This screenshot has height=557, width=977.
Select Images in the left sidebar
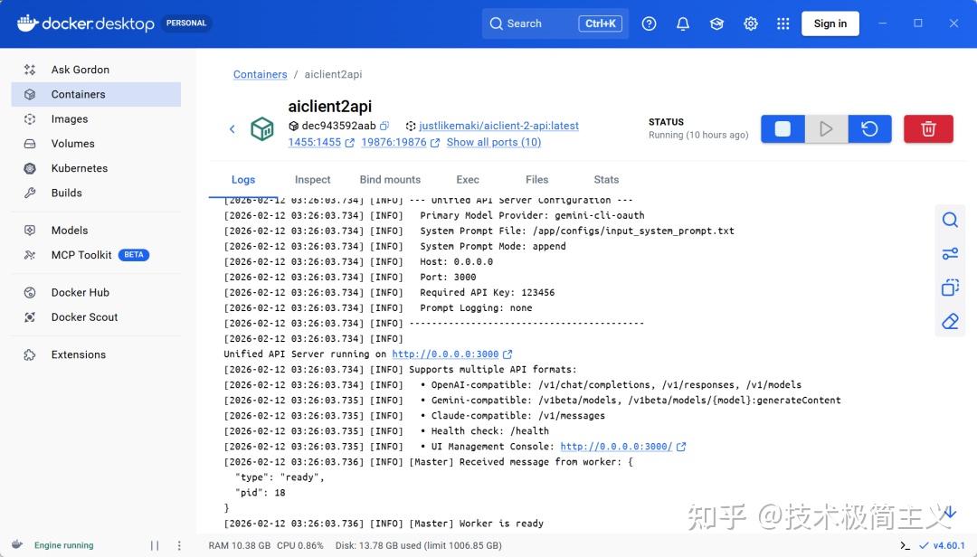pyautogui.click(x=70, y=119)
